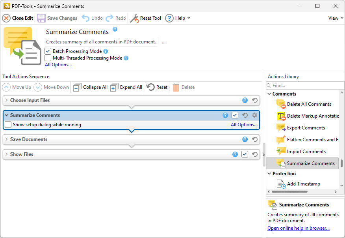Screen dimensions: 345x238
Task: Disable Batch Processing Mode
Action: click(x=48, y=51)
